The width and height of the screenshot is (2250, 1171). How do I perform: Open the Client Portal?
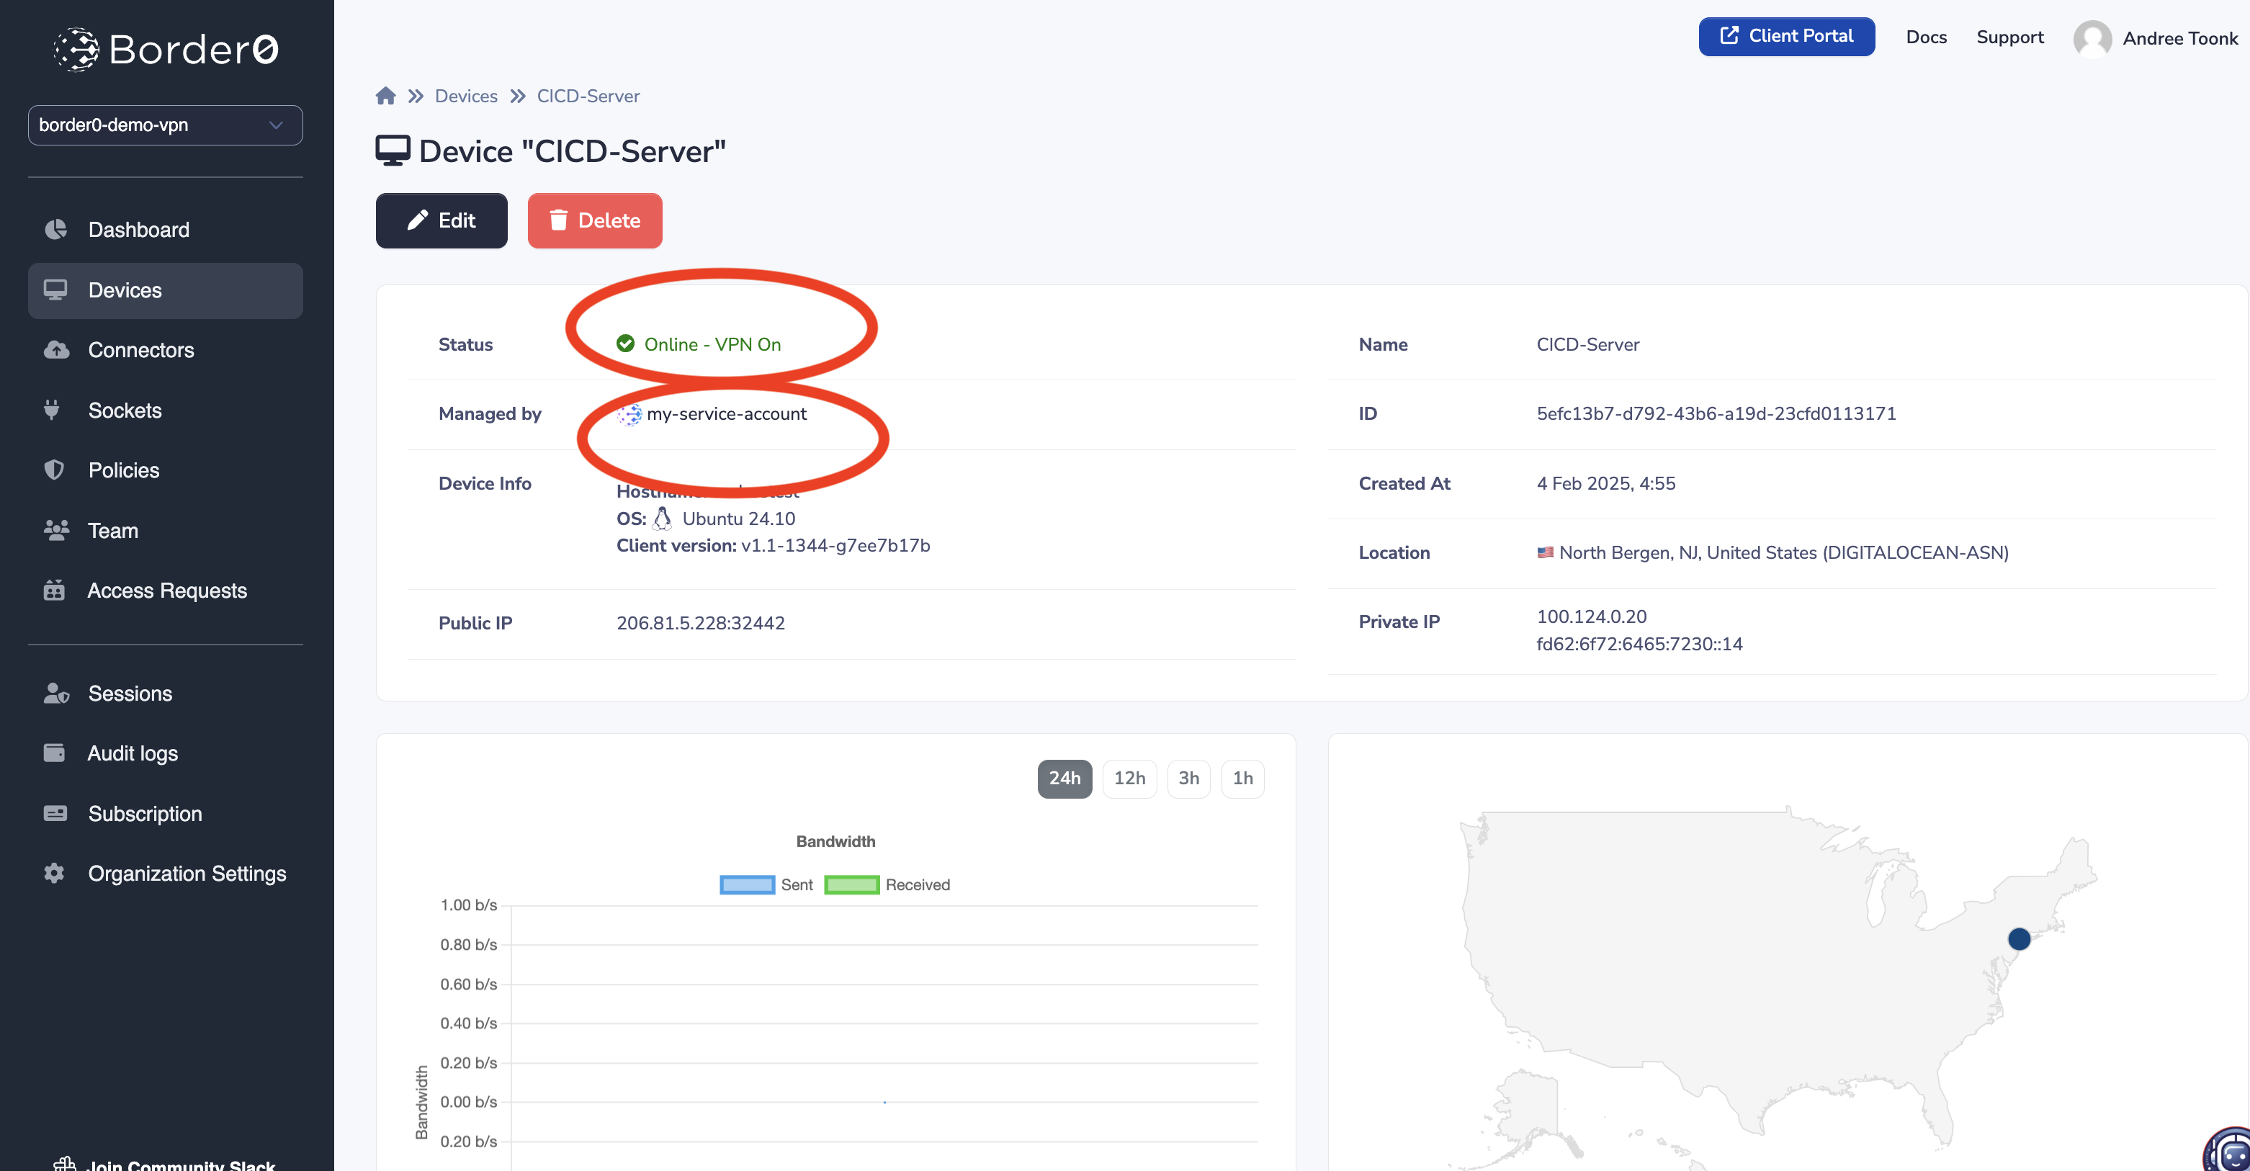pos(1786,36)
